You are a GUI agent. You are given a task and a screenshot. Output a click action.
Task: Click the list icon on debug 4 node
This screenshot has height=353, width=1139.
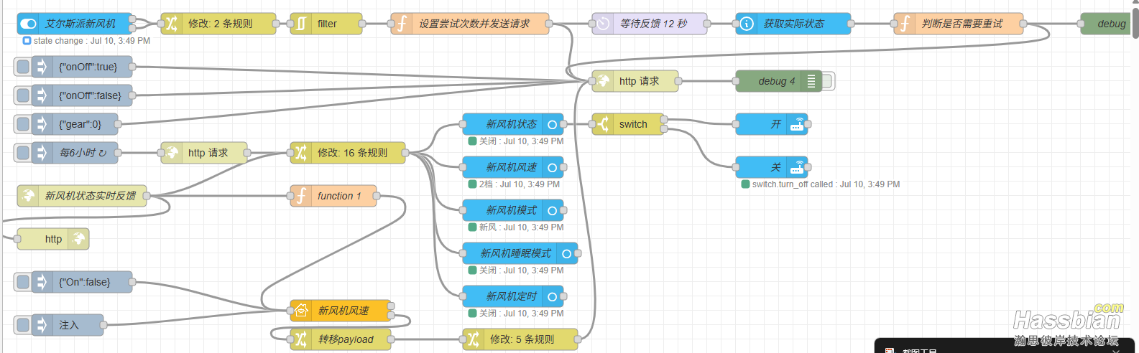811,81
